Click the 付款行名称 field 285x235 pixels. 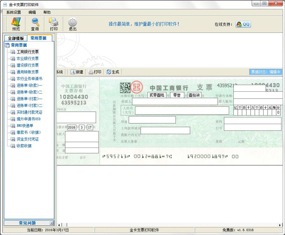[258, 95]
